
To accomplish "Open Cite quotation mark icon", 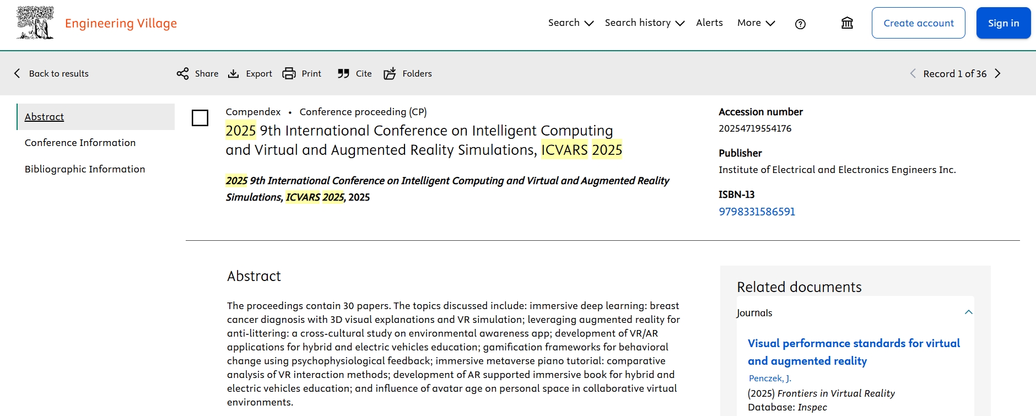I will [x=343, y=74].
